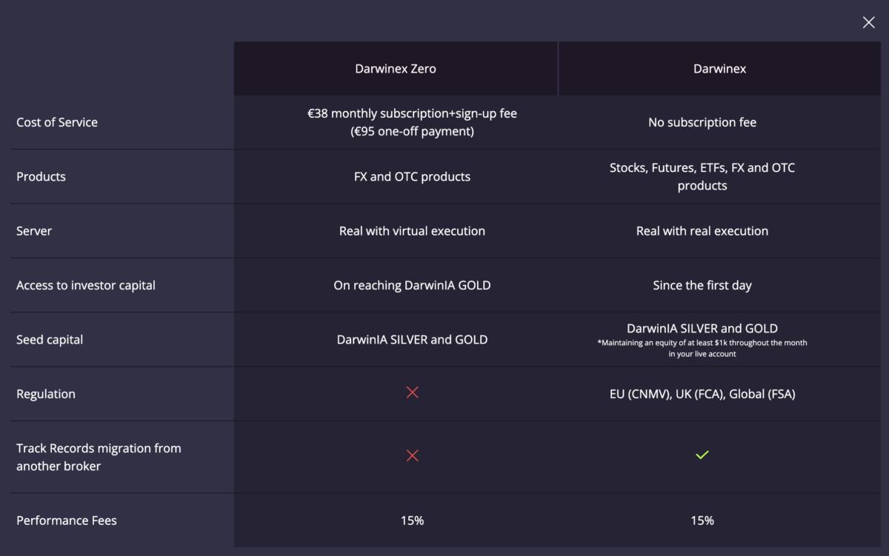The height and width of the screenshot is (556, 889).
Task: Click the DarwinIA GOLD access text
Action: click(412, 285)
